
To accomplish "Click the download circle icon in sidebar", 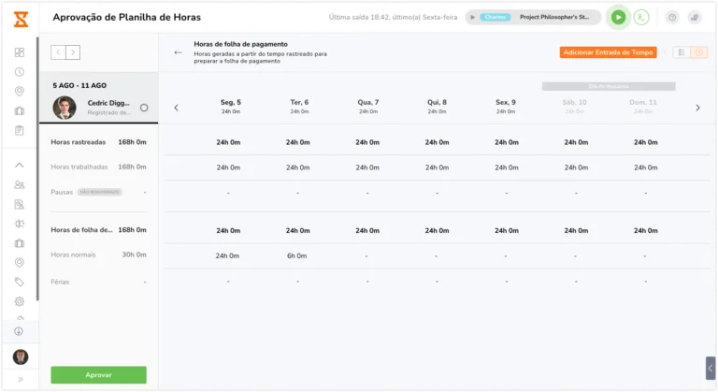I will click(19, 331).
